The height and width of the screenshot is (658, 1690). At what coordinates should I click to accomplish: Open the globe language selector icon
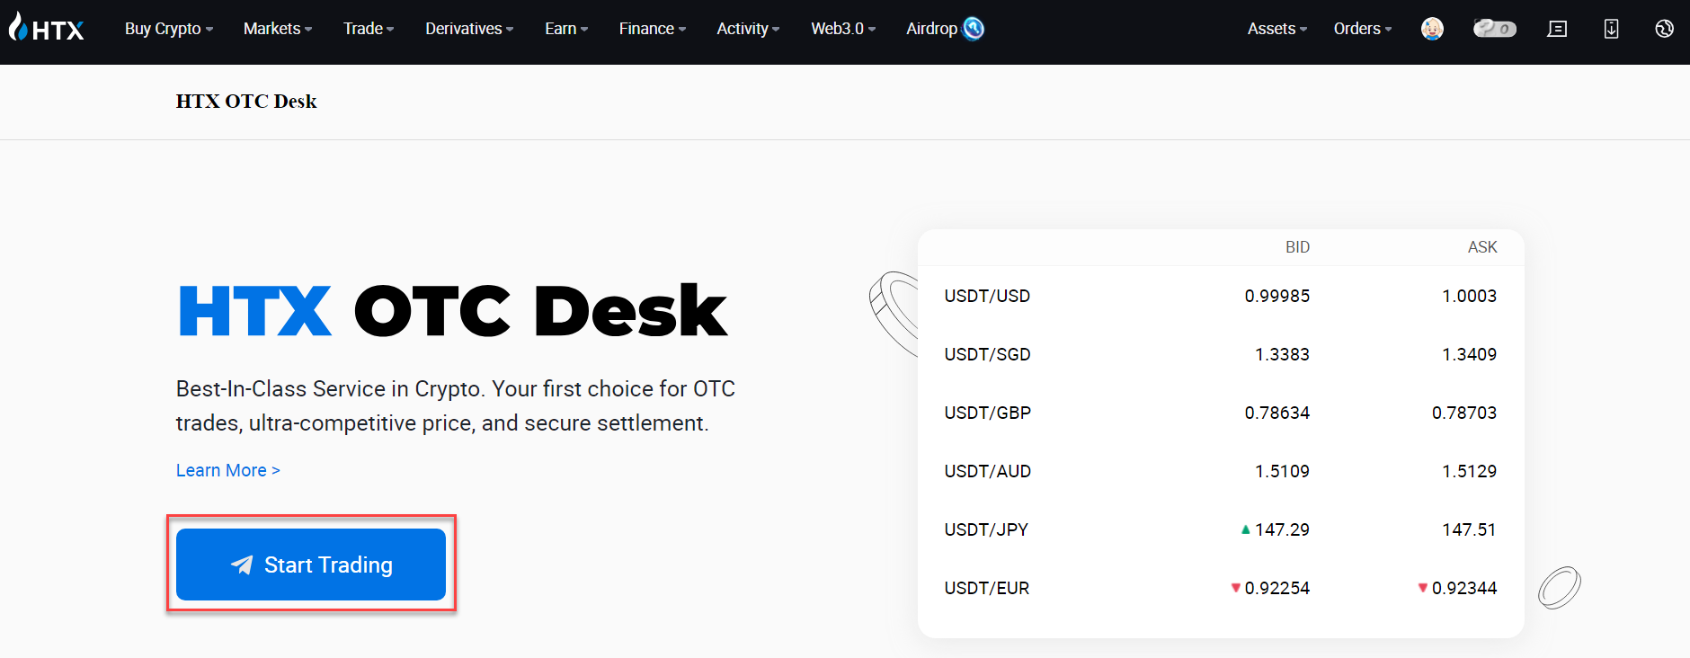(x=1664, y=29)
